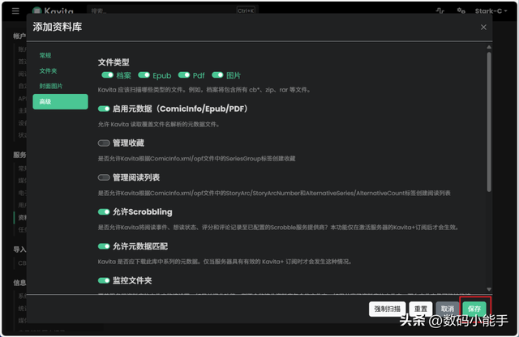This screenshot has height=337, width=519.
Task: Open the server settings gears icon
Action: point(461,11)
